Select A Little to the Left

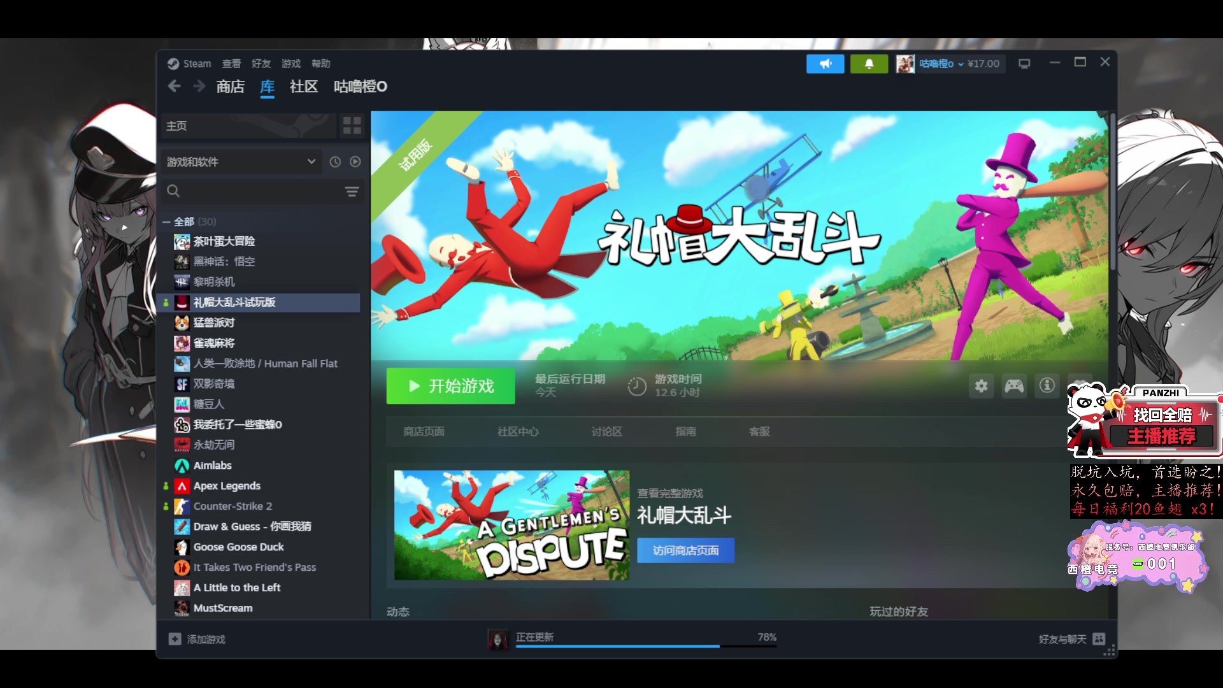coord(237,588)
